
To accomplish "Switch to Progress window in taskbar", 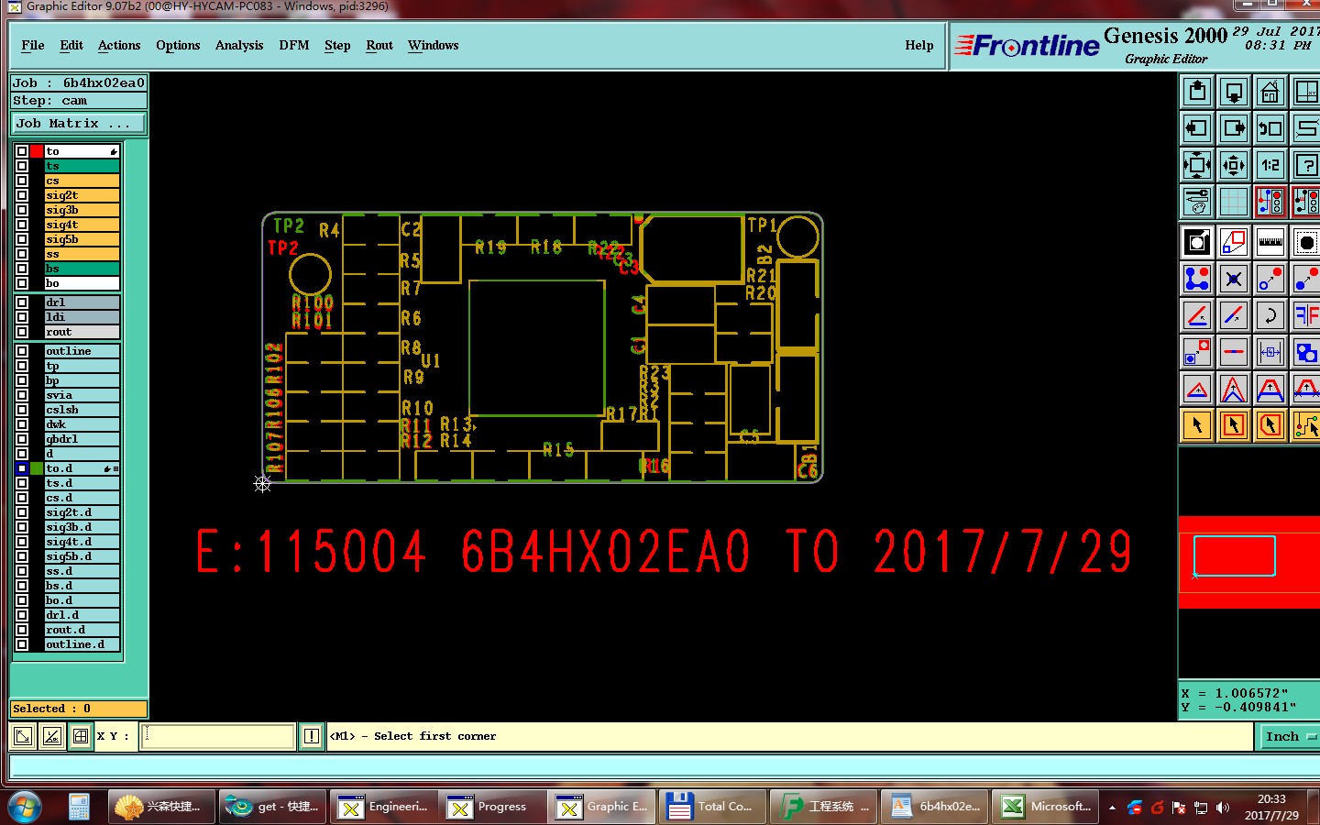I will [490, 807].
